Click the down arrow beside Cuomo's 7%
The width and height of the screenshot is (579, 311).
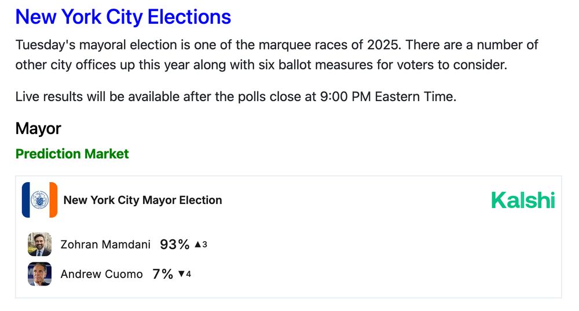click(181, 274)
